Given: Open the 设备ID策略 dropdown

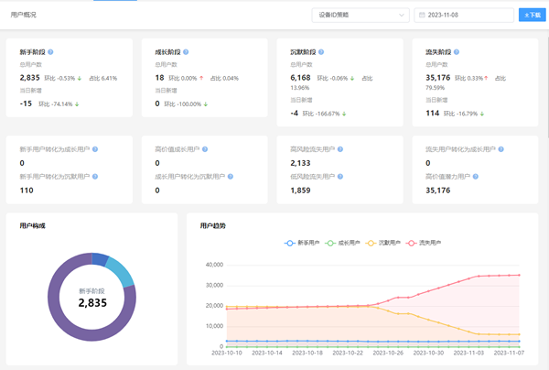Looking at the screenshot, I should point(361,15).
